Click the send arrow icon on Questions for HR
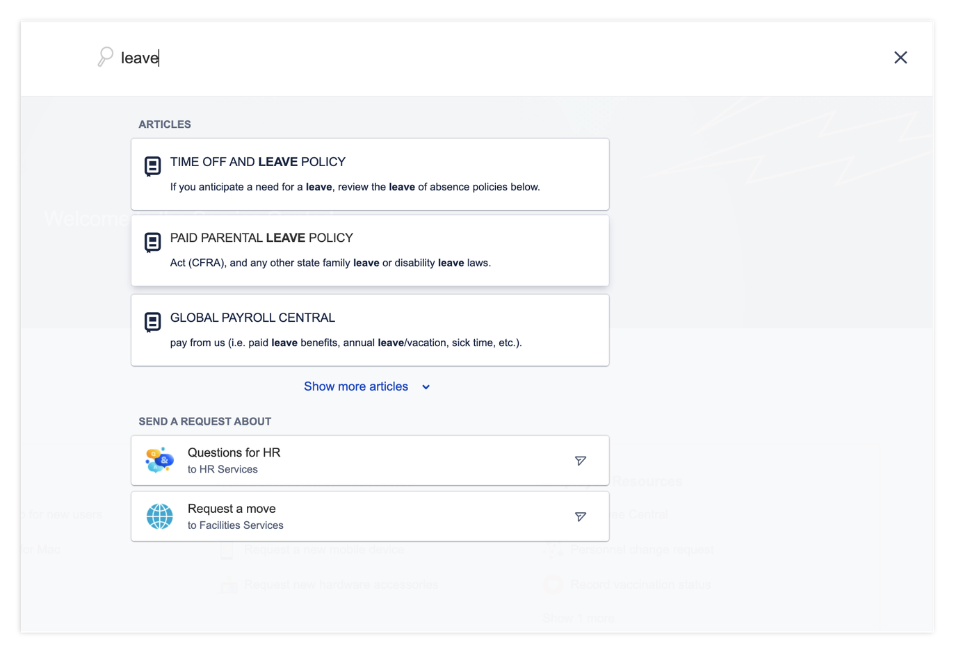Image resolution: width=954 pixels, height=654 pixels. tap(581, 461)
